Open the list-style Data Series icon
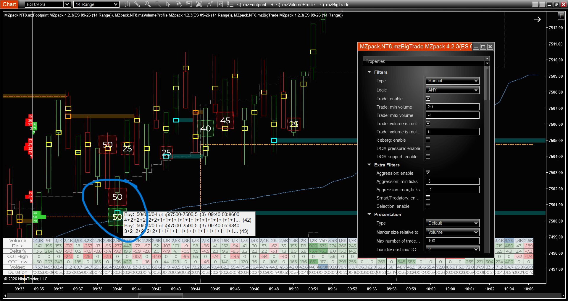The height and width of the screenshot is (301, 568). click(230, 4)
